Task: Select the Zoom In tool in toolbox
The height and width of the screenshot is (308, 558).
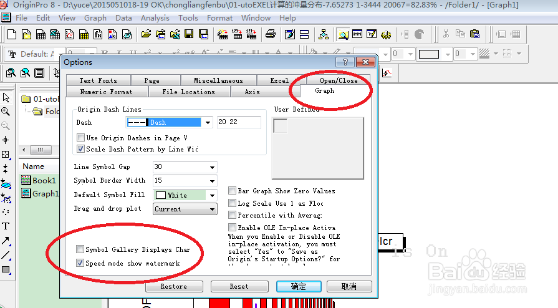Action: 6,112
